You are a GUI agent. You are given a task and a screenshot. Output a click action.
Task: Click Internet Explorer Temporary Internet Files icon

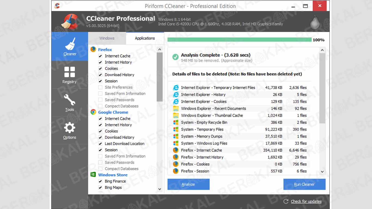point(176,88)
